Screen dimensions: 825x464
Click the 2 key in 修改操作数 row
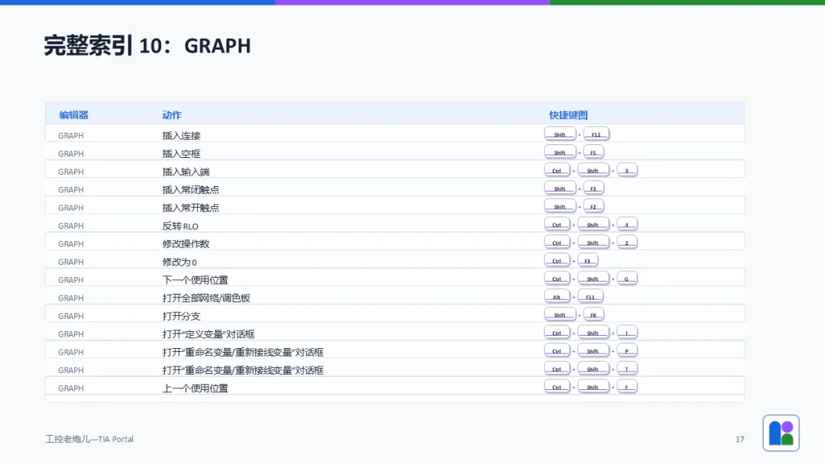[626, 243]
